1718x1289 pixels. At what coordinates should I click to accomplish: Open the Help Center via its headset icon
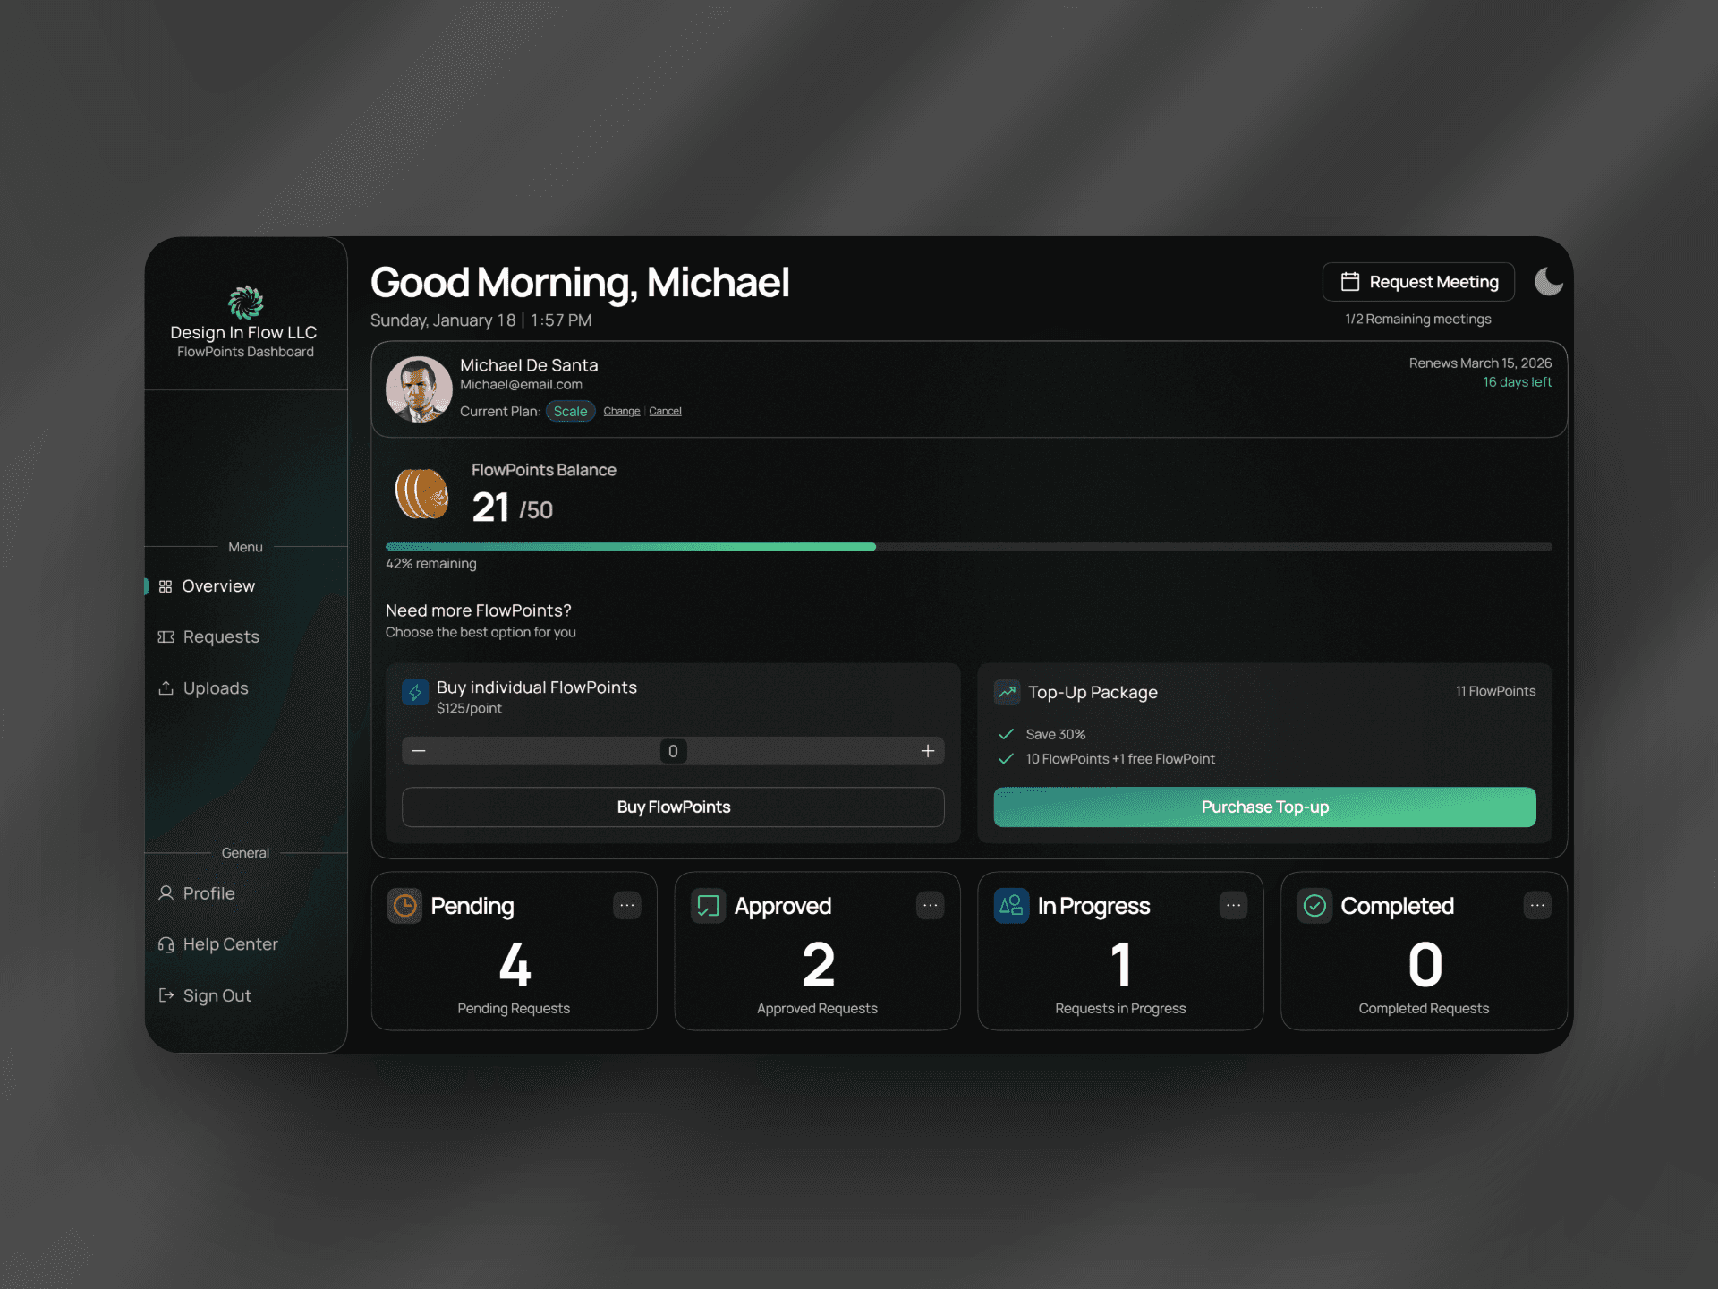pyautogui.click(x=166, y=944)
